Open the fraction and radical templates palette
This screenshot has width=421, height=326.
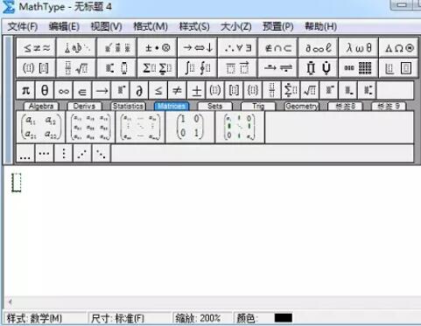[x=76, y=68]
